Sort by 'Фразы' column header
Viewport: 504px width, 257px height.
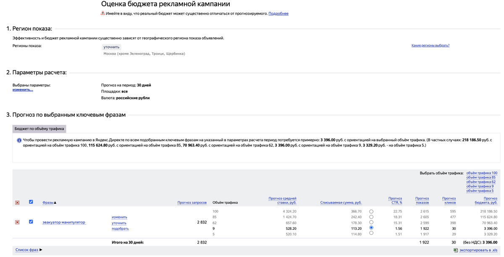tap(48, 203)
